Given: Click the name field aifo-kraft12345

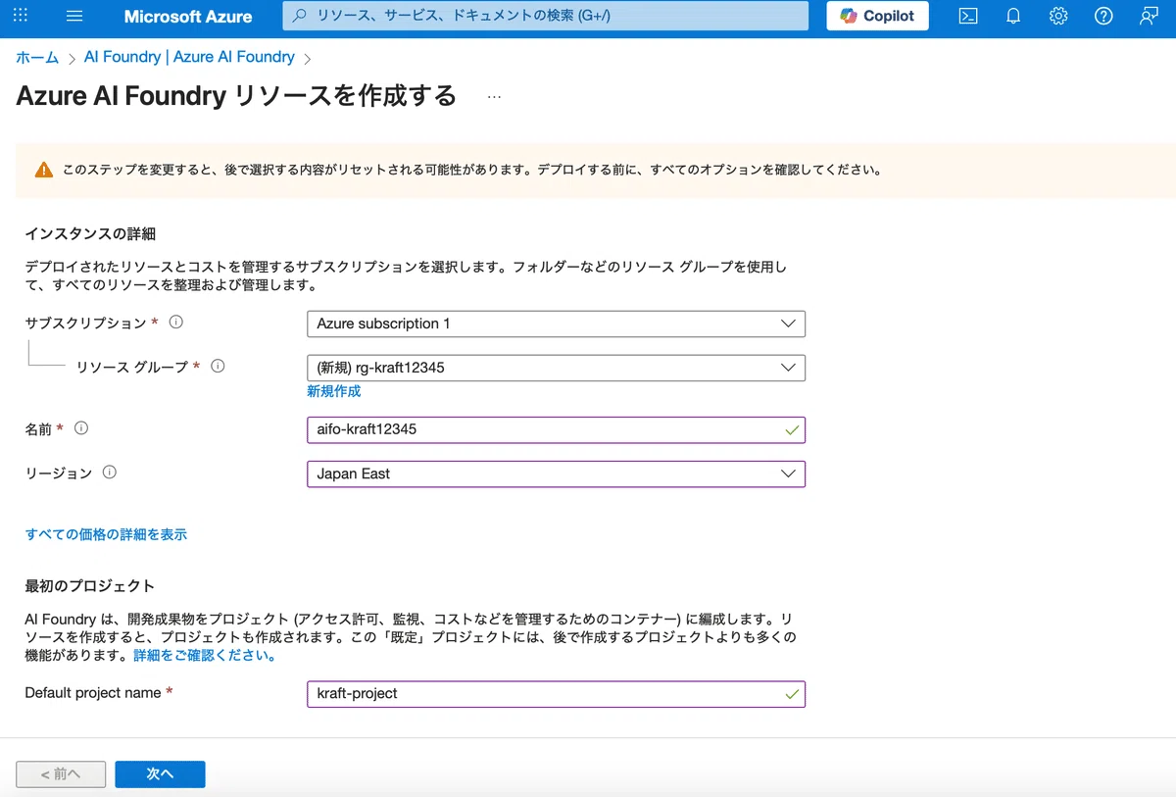Looking at the screenshot, I should tap(556, 429).
